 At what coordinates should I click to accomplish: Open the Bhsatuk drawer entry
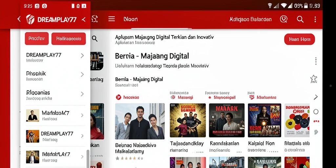click(x=55, y=76)
